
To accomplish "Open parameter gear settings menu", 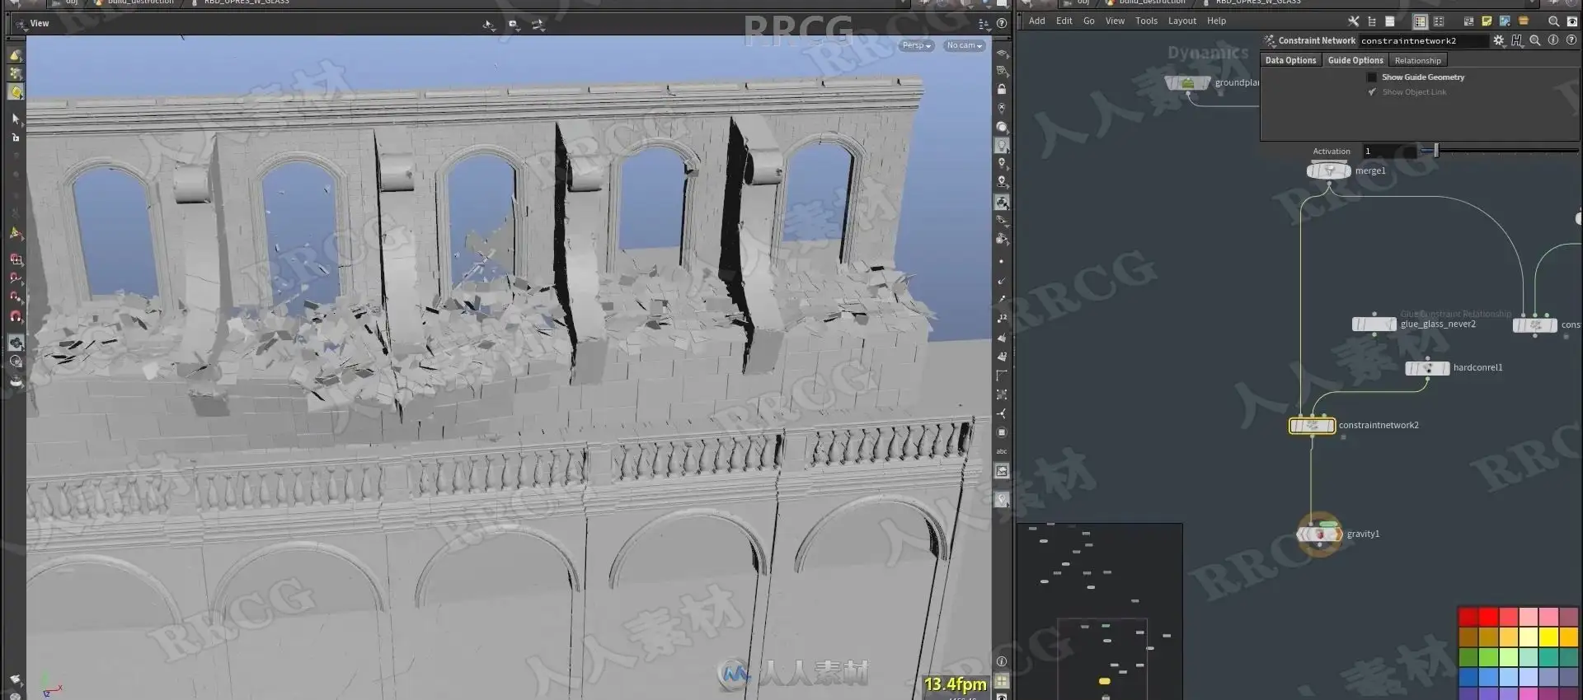I will click(1499, 40).
